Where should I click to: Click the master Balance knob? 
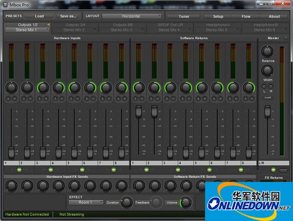(x=267, y=51)
